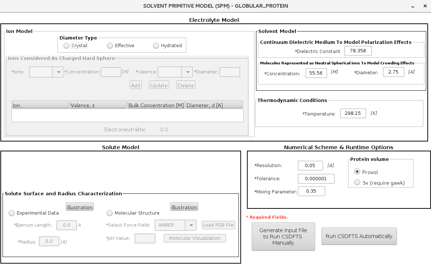The height and width of the screenshot is (268, 431).
Task: Click the Load PDB File button
Action: pos(218,225)
